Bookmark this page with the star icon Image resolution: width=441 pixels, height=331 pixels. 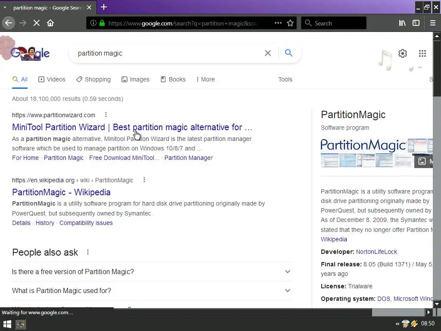point(290,23)
